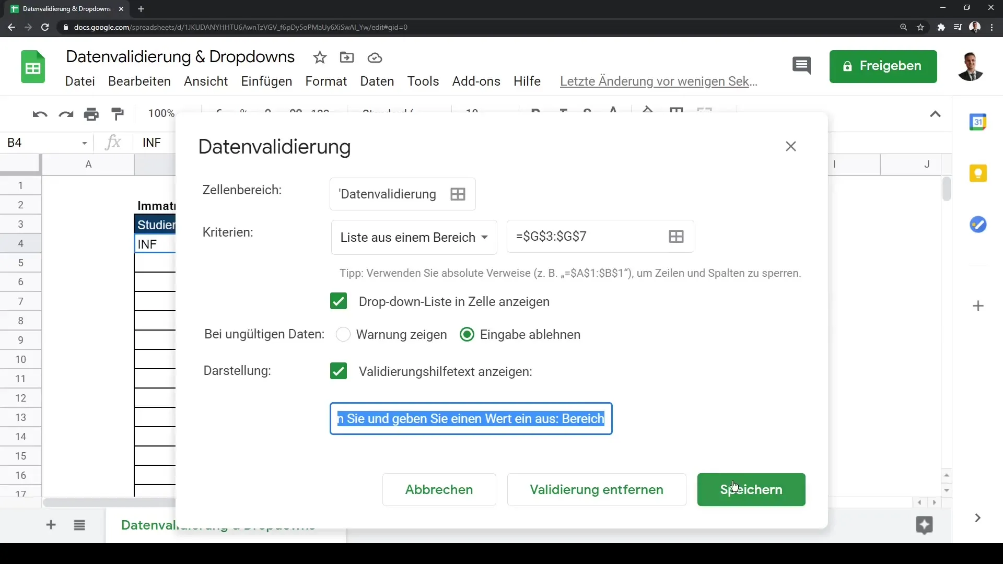
Task: Select the paint format roller icon
Action: [118, 114]
